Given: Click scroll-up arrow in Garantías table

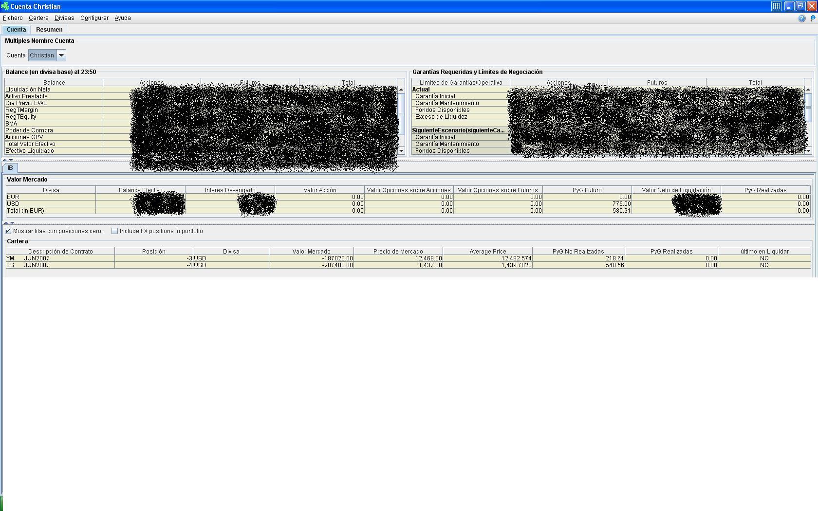Looking at the screenshot, I should tap(808, 90).
